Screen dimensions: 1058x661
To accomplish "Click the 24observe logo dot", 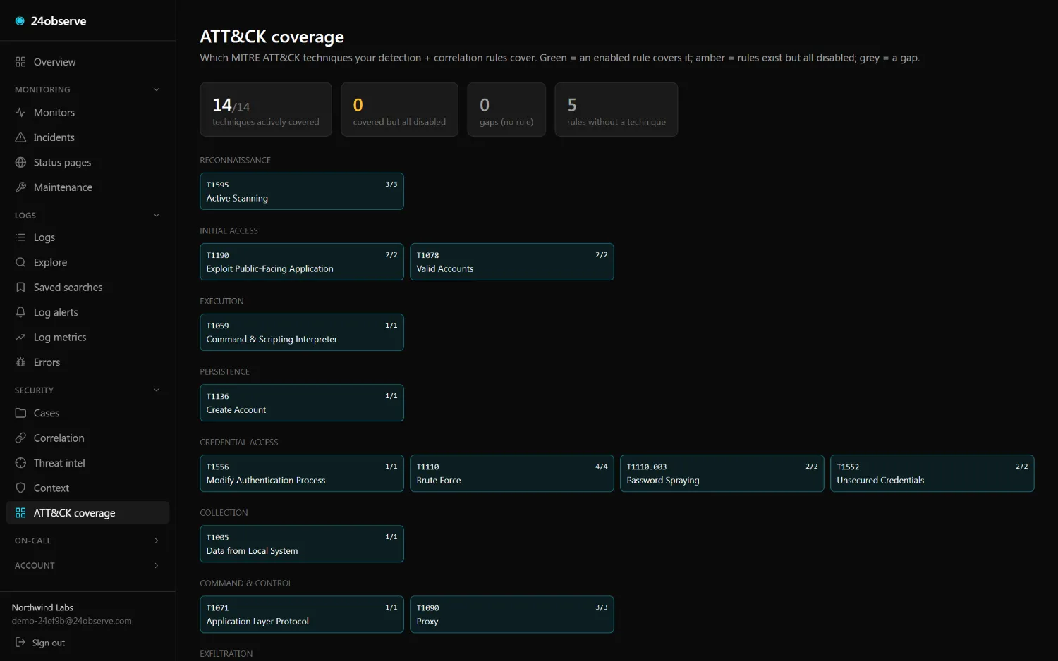I will (x=20, y=21).
